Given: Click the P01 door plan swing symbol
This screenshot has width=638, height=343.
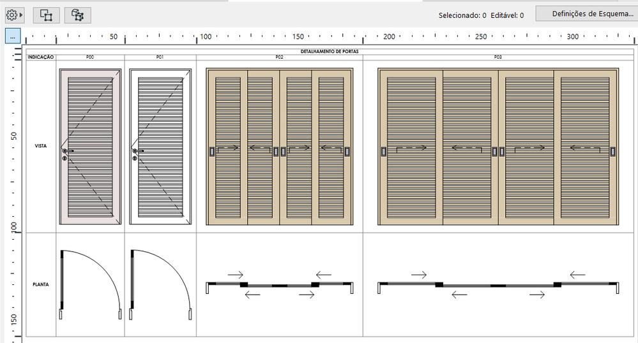Looking at the screenshot, I should (160, 284).
